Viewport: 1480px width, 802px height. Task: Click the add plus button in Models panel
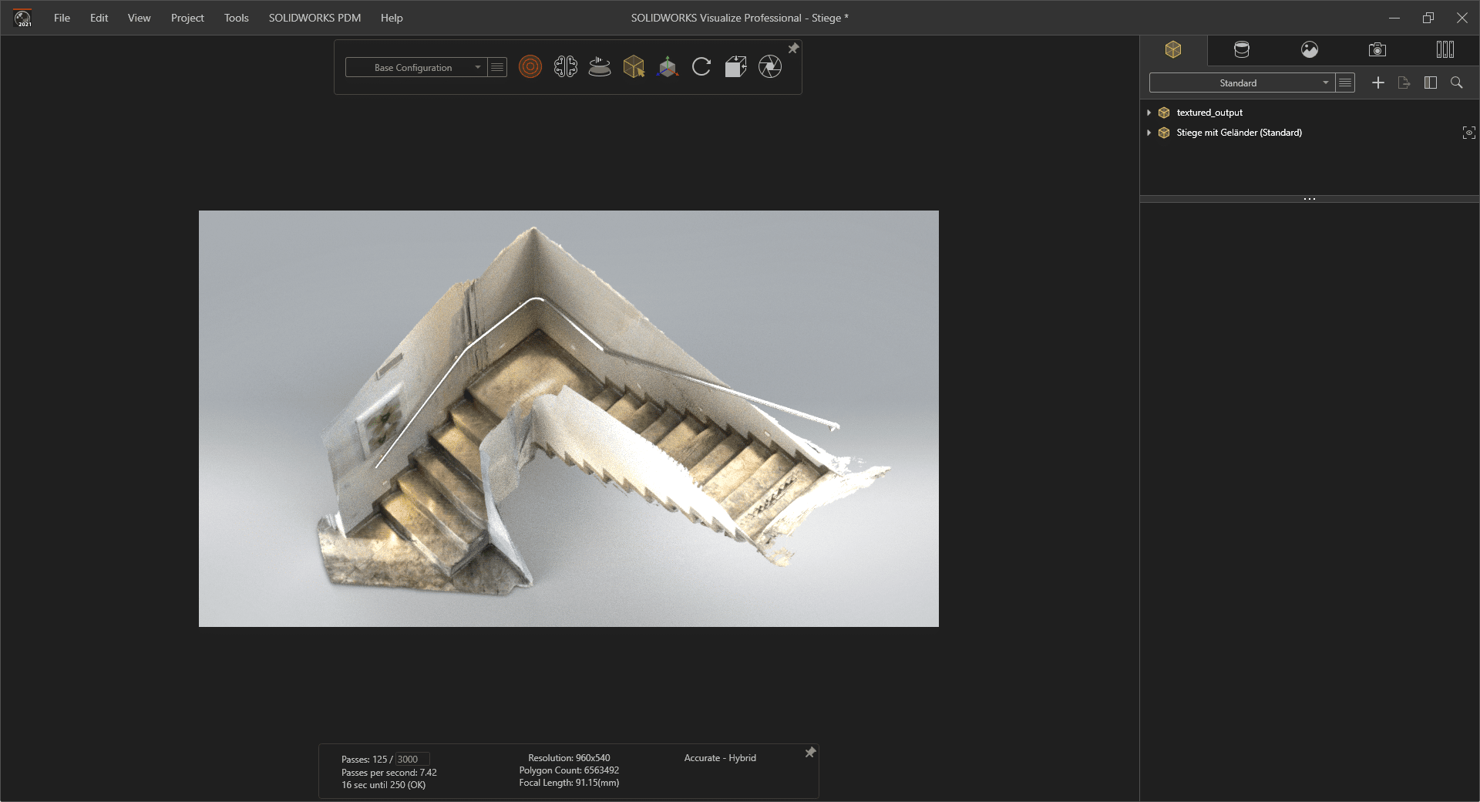point(1378,83)
